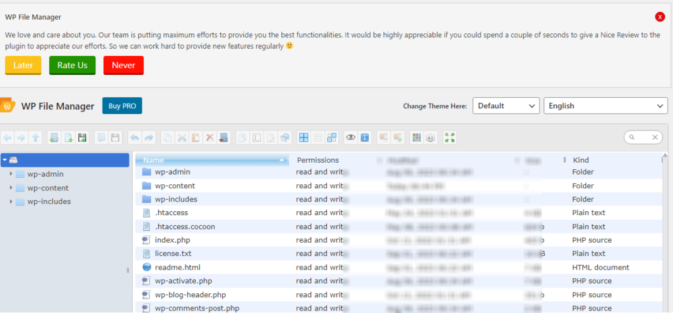The width and height of the screenshot is (673, 313).
Task: Click the green Fullscreen arrows icon
Action: coord(450,138)
